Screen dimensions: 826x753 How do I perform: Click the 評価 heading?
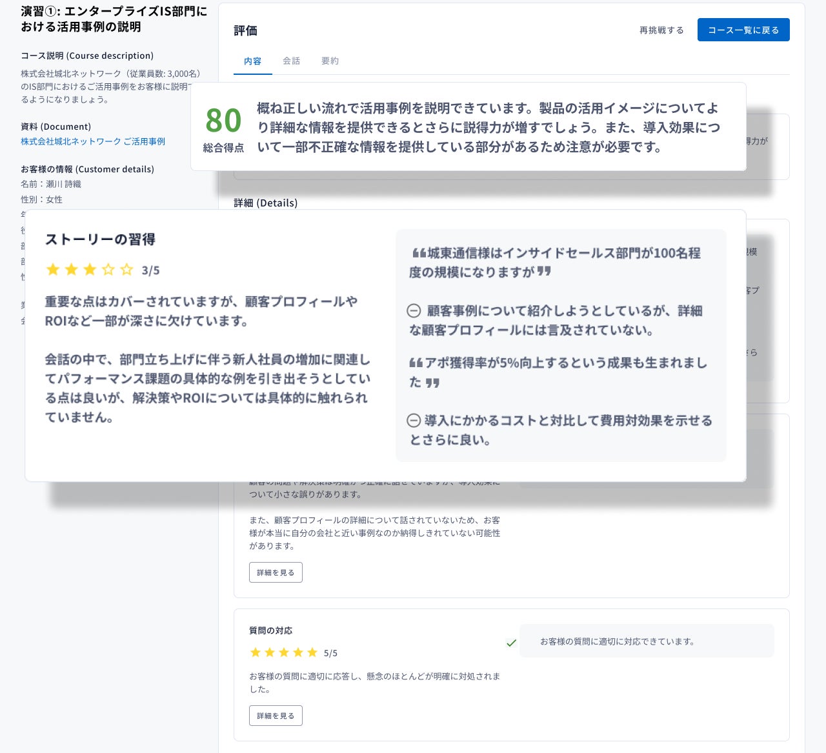click(245, 31)
